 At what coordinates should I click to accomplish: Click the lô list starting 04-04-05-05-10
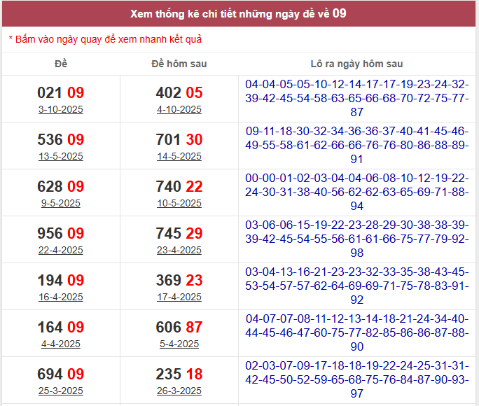[357, 98]
